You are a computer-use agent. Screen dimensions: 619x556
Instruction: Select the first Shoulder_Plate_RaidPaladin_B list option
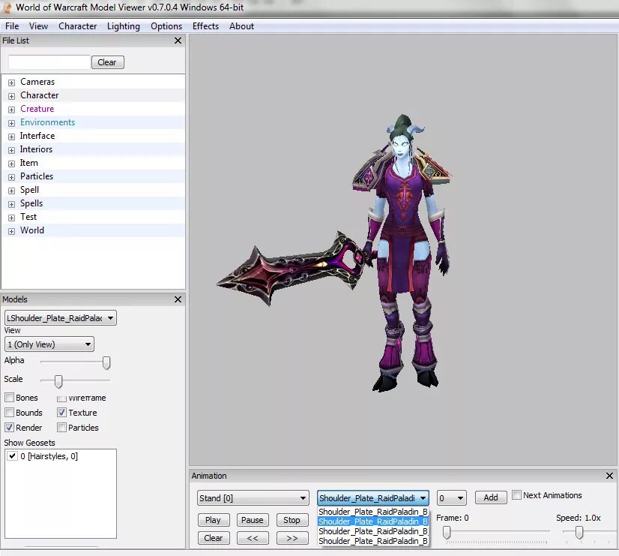373,512
